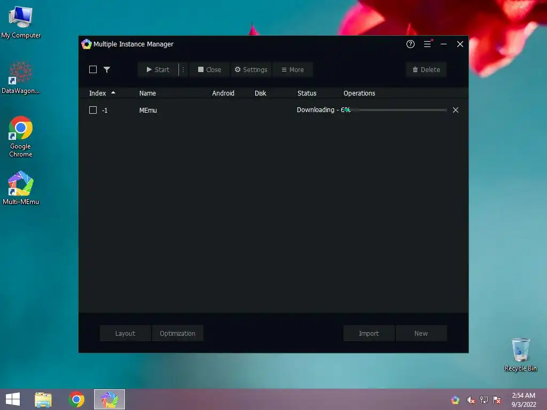Launch Chrome from the taskbar
The width and height of the screenshot is (547, 410).
pyautogui.click(x=76, y=399)
